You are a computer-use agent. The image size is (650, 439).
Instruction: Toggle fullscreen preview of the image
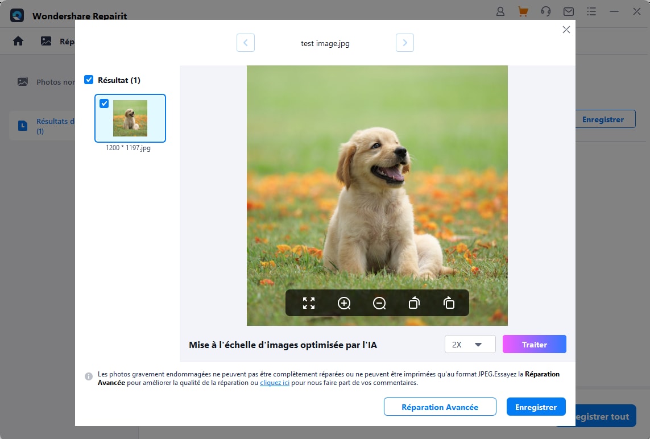click(309, 303)
